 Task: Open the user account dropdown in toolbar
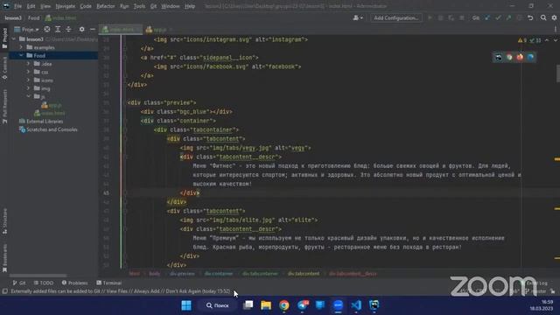point(358,17)
